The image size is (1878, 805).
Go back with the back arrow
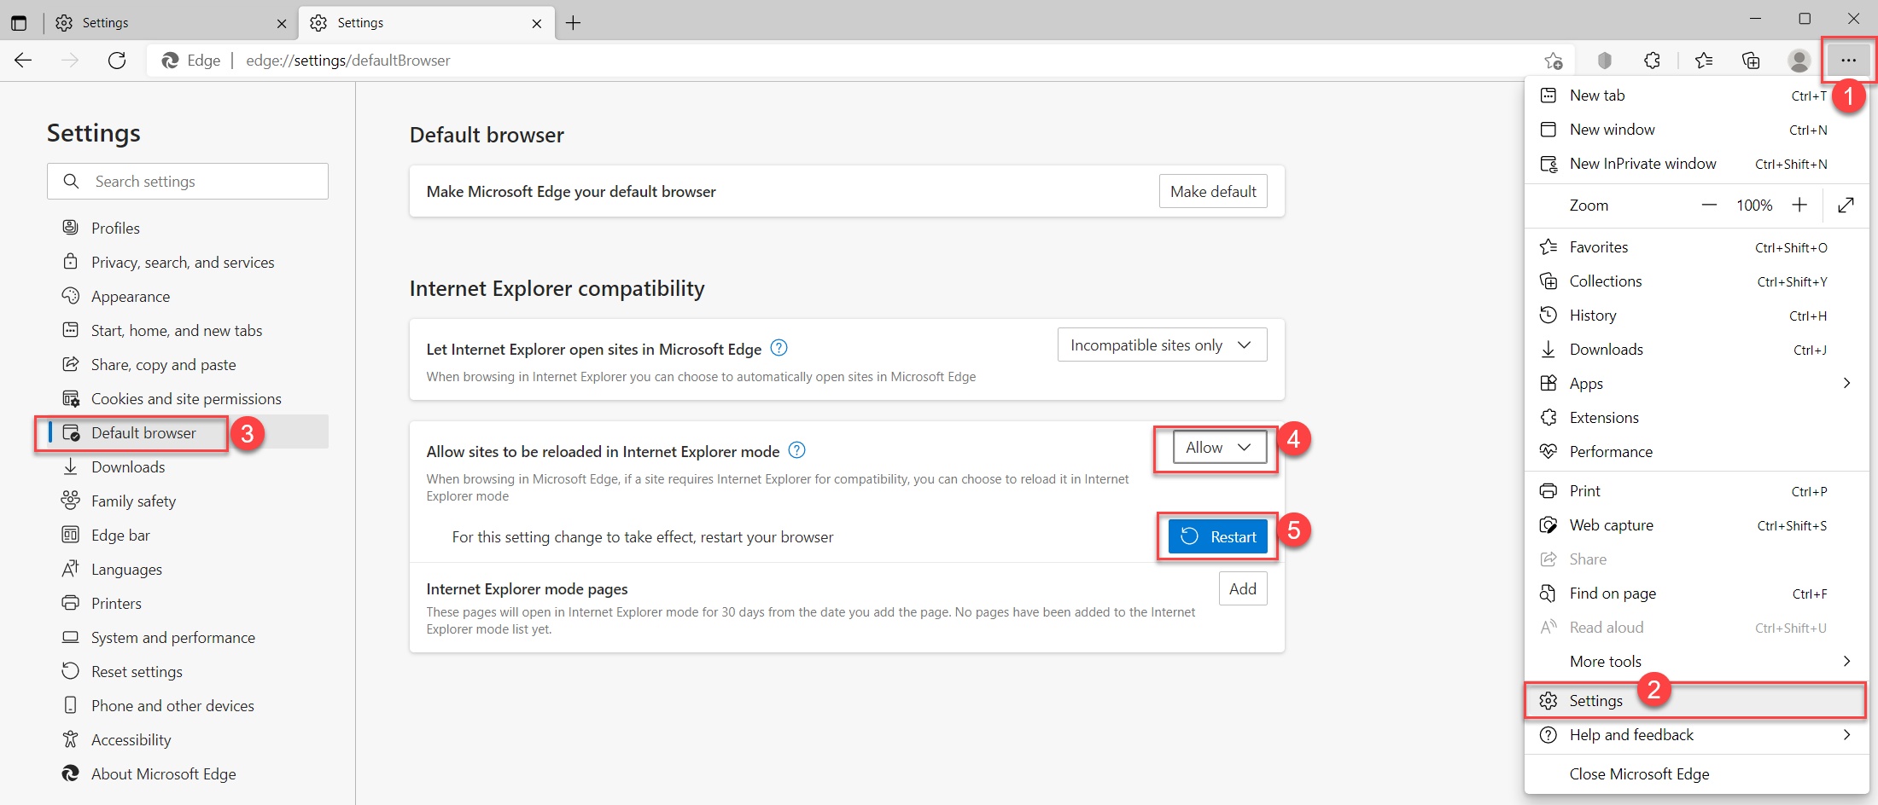click(23, 61)
